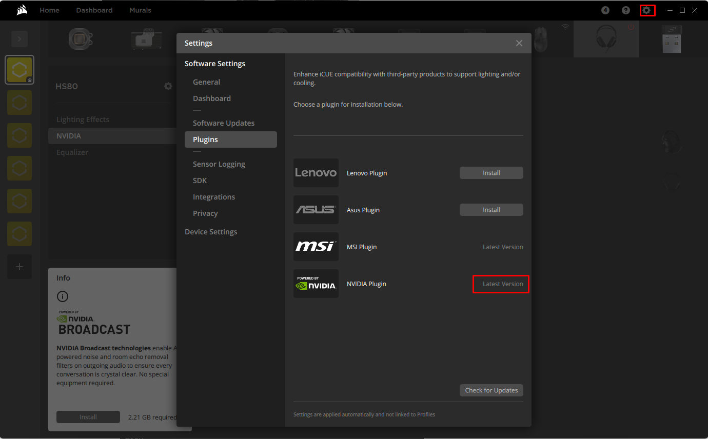Select the wireless mouse device icon
The image size is (708, 439).
coord(541,39)
